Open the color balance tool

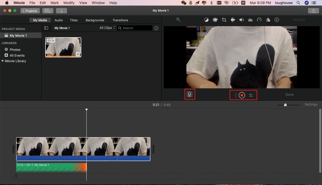(206, 20)
